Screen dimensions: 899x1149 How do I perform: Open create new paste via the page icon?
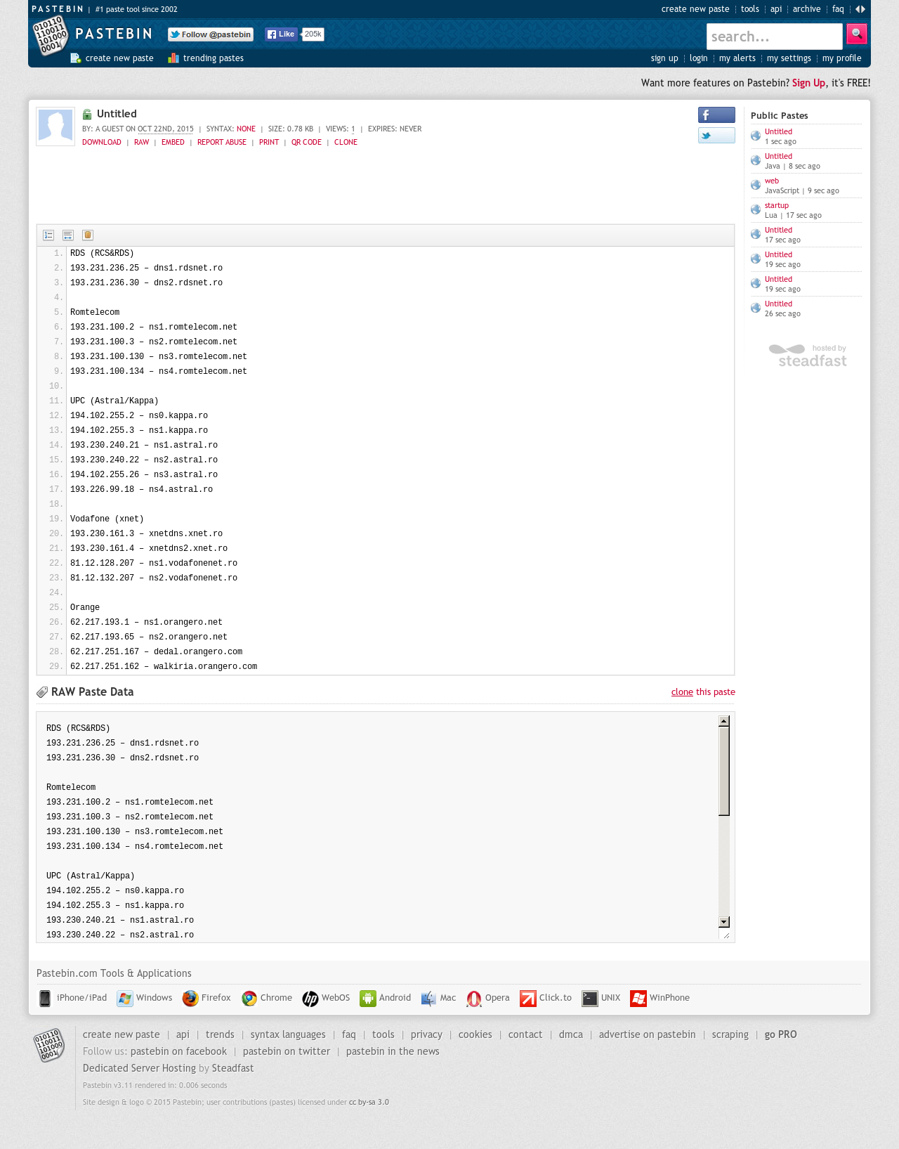(x=76, y=58)
